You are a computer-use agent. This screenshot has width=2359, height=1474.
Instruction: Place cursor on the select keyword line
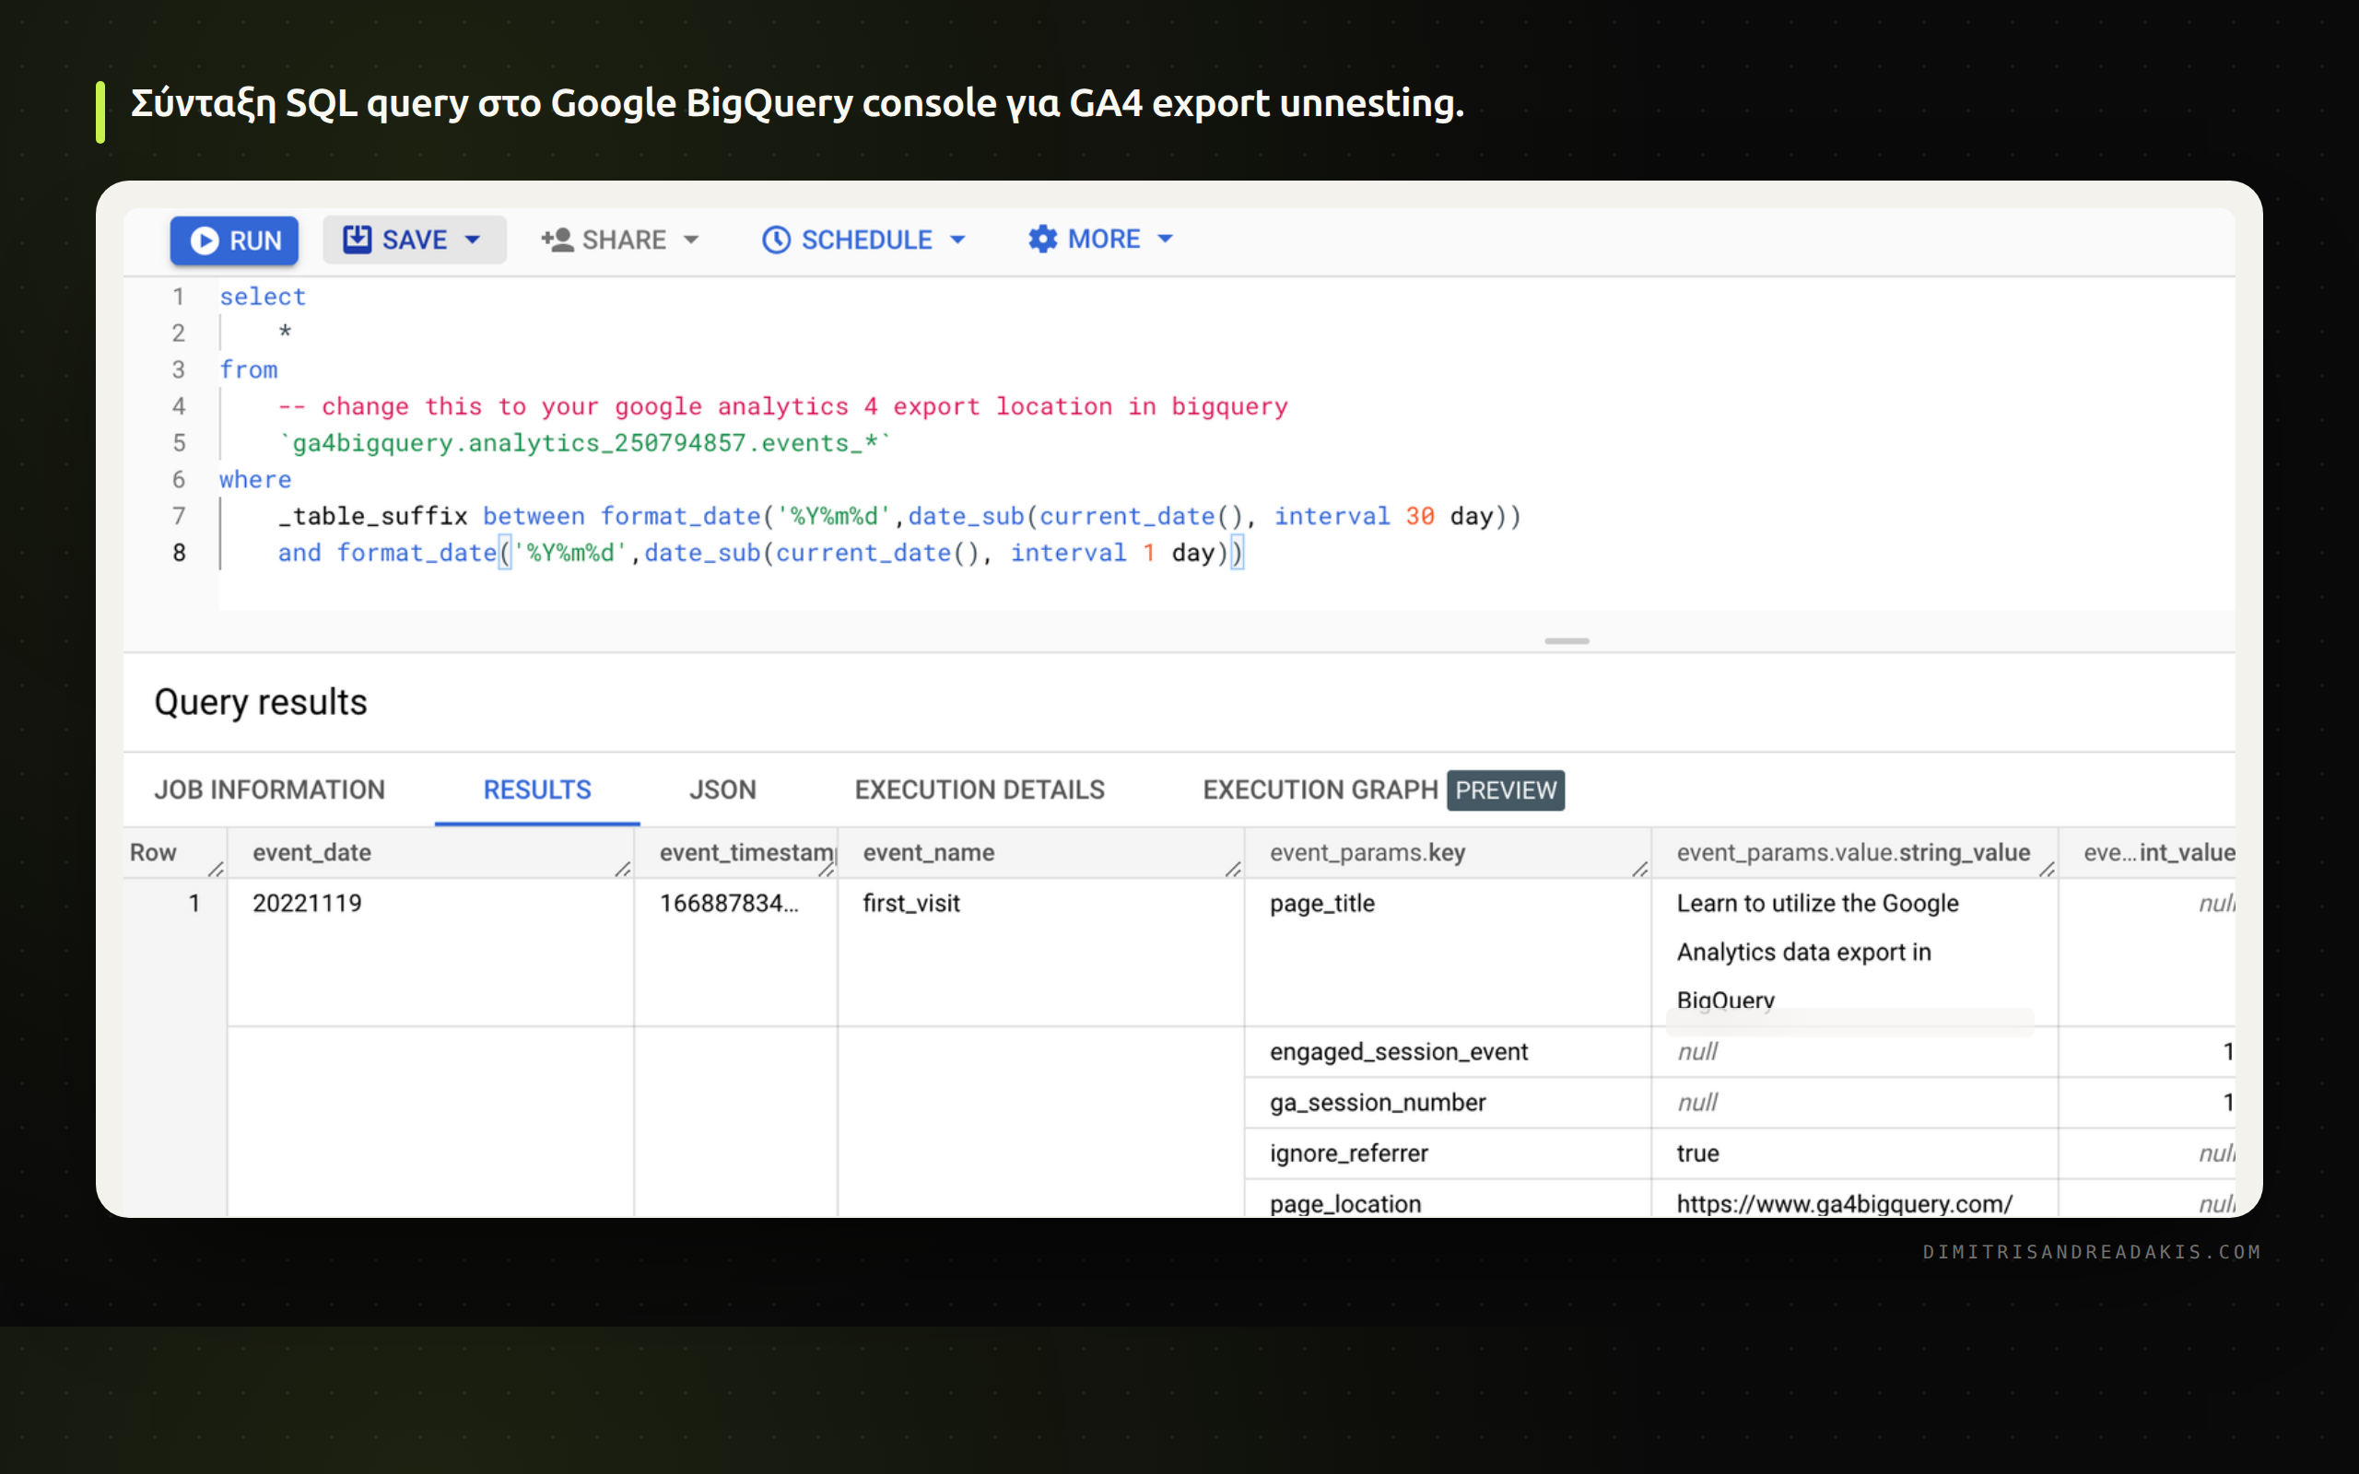(263, 297)
